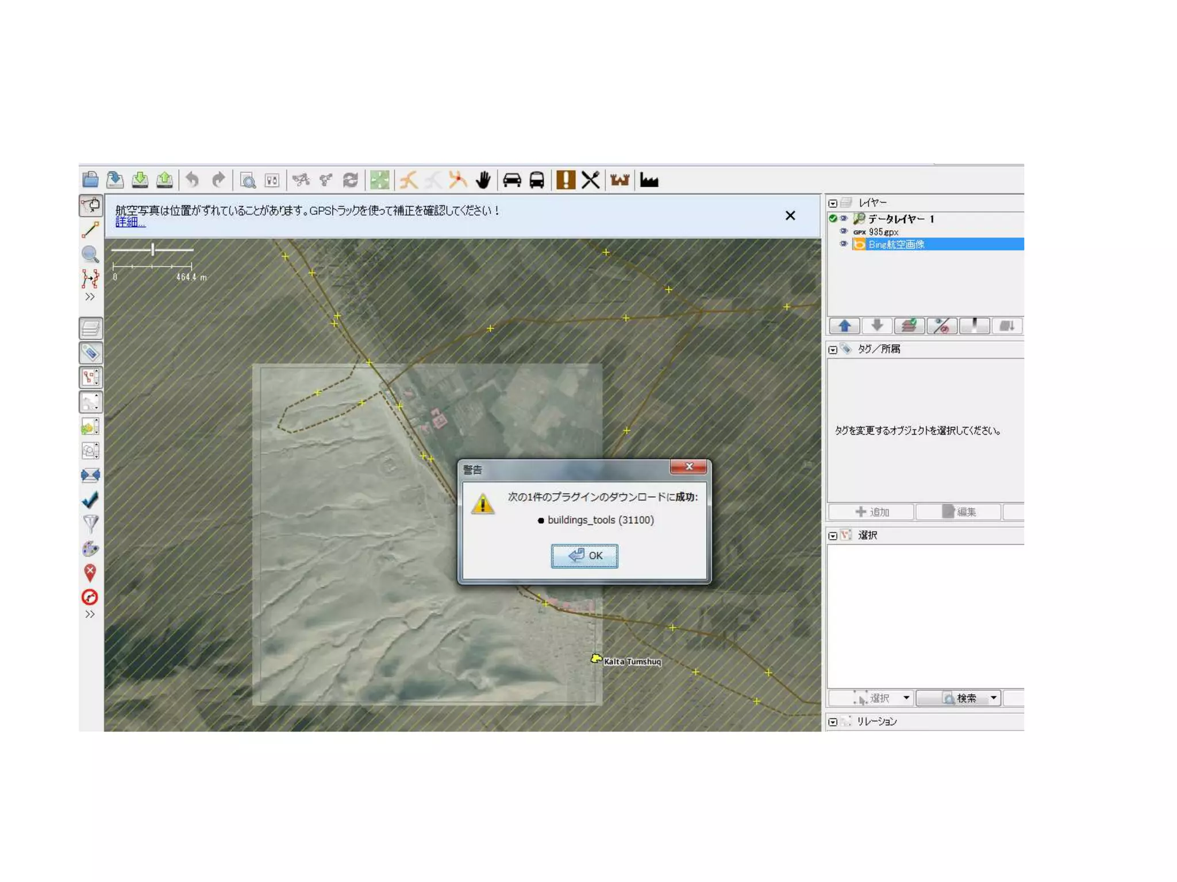
Task: Open the 検索 button dropdown arrow
Action: tap(993, 698)
